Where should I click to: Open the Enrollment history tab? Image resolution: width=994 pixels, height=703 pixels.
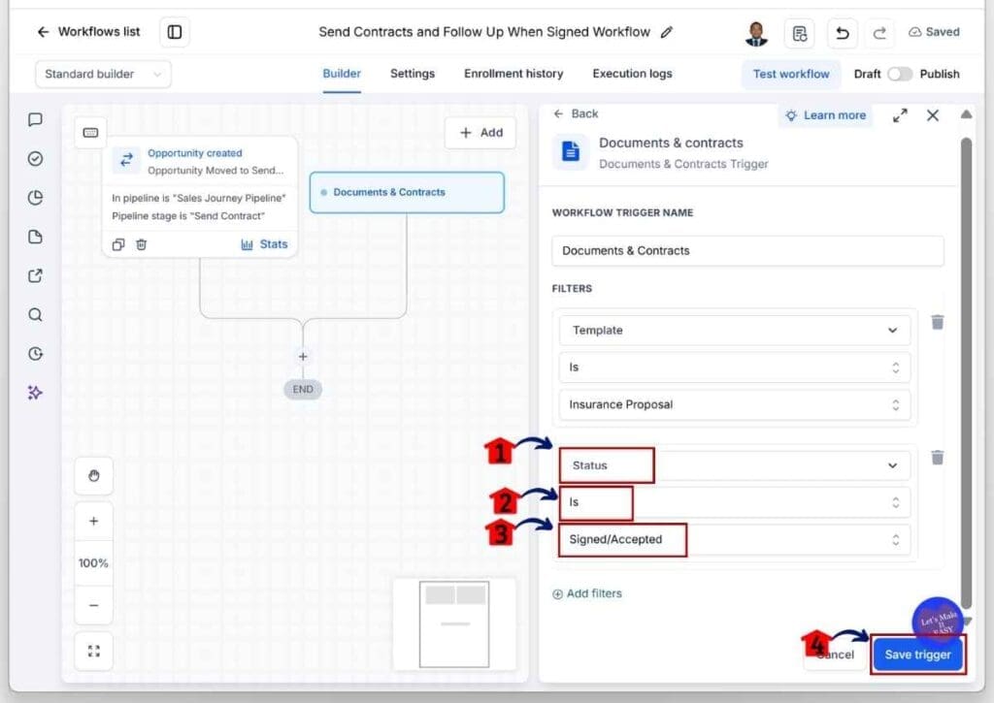pyautogui.click(x=514, y=74)
